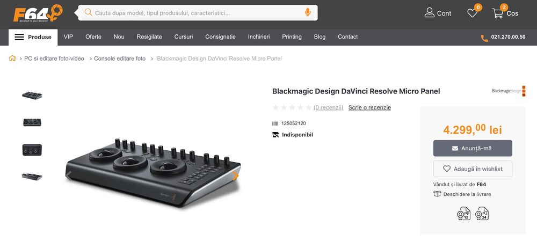Click the product star rating
This screenshot has height=241, width=537.
tap(292, 107)
